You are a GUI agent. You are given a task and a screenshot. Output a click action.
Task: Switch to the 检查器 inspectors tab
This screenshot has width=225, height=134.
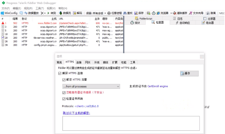coord(158,22)
